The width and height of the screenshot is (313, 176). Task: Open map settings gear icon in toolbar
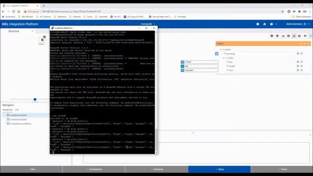click(x=277, y=36)
